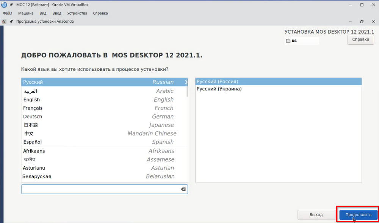Click the arrow next to Russian language row

pos(186,82)
